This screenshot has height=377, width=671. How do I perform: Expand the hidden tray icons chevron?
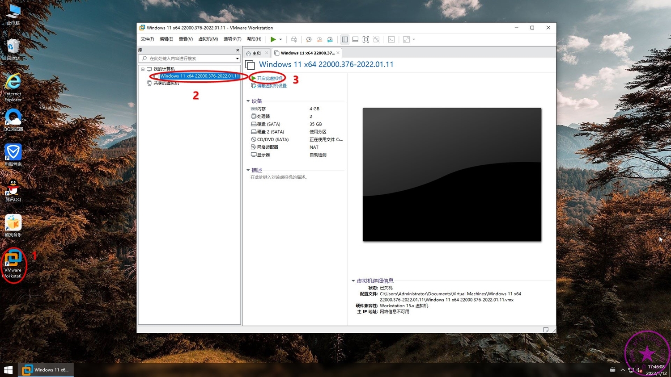pyautogui.click(x=622, y=370)
